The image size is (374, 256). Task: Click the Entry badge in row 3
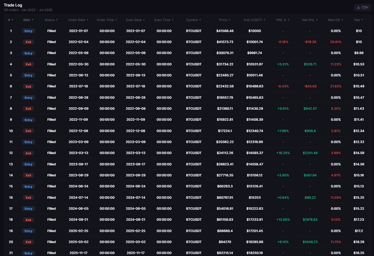pos(28,53)
